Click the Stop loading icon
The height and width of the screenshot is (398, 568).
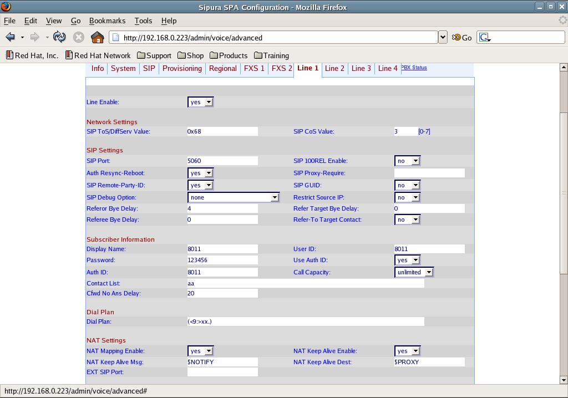78,37
